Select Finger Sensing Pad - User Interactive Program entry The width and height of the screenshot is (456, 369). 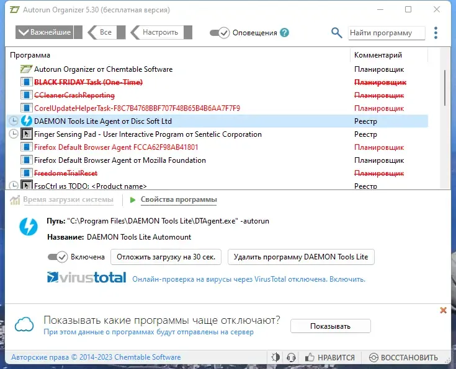click(217, 134)
